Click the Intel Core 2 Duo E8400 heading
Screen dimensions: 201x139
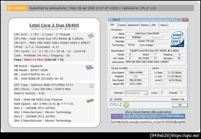point(54,25)
